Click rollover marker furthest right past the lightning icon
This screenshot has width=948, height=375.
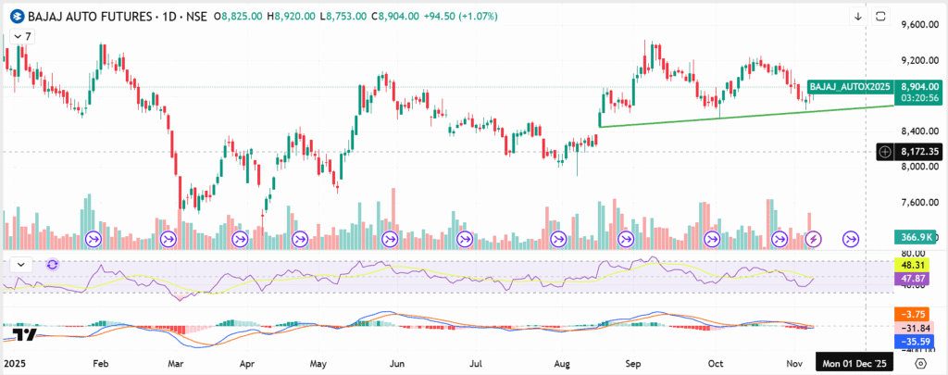click(851, 239)
